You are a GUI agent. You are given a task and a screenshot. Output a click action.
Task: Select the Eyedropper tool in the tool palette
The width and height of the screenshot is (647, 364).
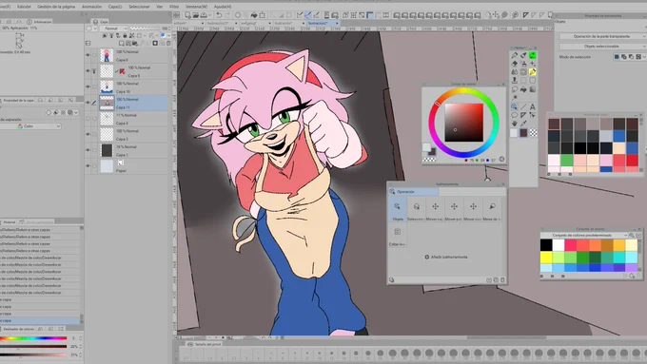523,124
